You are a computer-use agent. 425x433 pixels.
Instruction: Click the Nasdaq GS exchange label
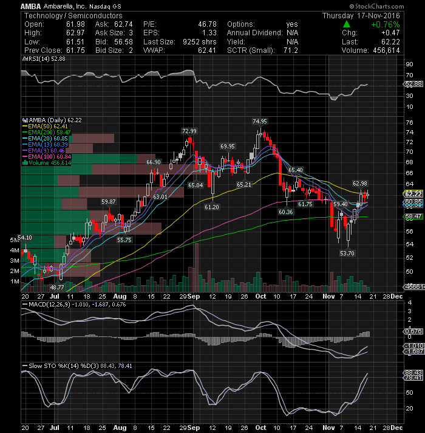click(x=105, y=6)
